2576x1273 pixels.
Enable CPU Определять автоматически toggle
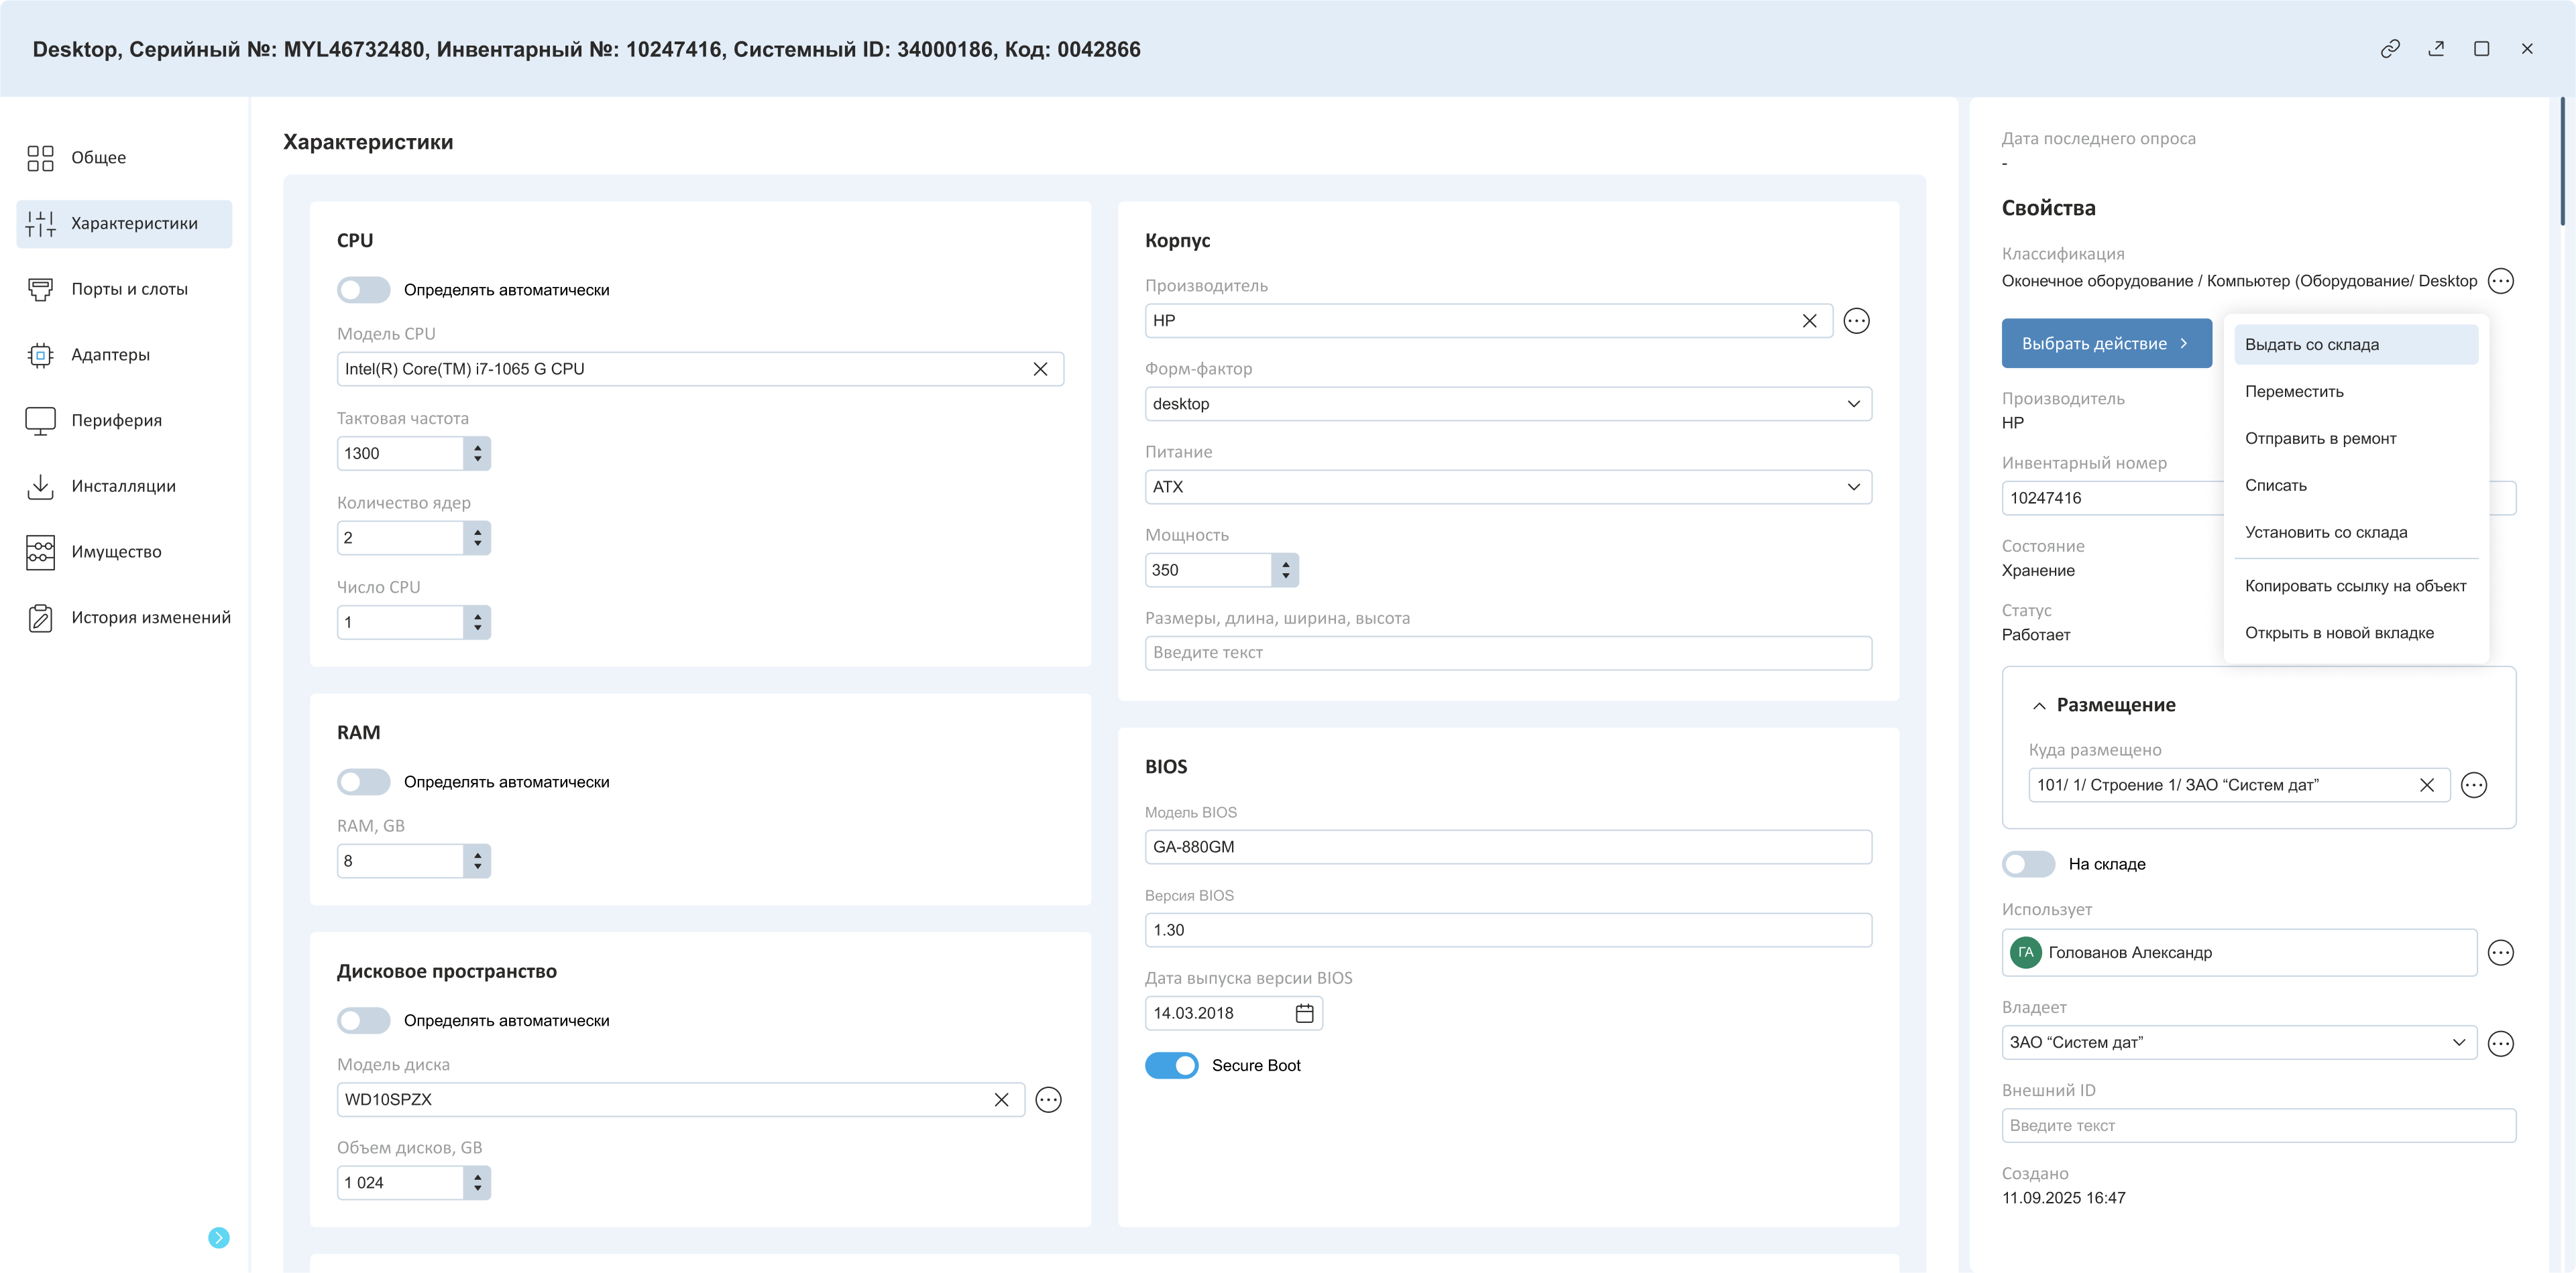(363, 290)
